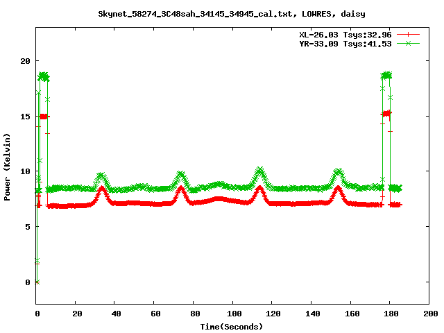Image resolution: width=444 pixels, height=333 pixels.
Task: Click the x-axis tick label 120
Action: 273,314
